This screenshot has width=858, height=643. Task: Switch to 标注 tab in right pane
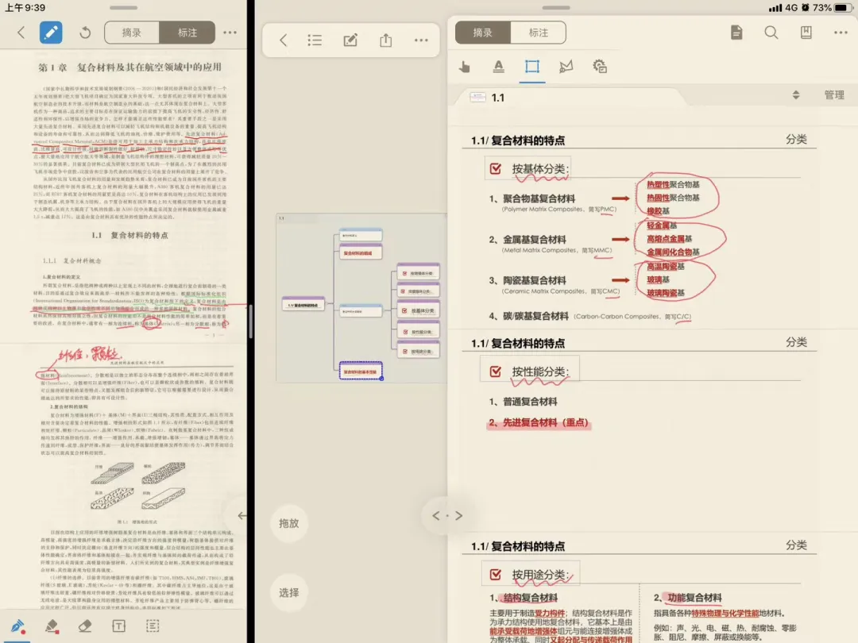[x=539, y=33]
